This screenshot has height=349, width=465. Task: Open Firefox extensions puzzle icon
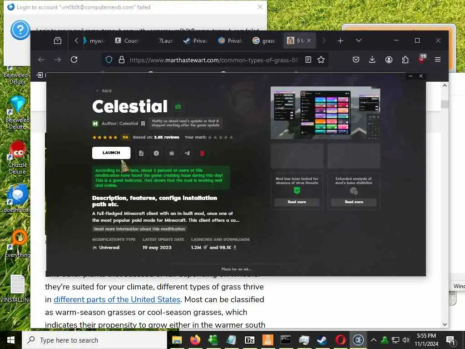(405, 60)
